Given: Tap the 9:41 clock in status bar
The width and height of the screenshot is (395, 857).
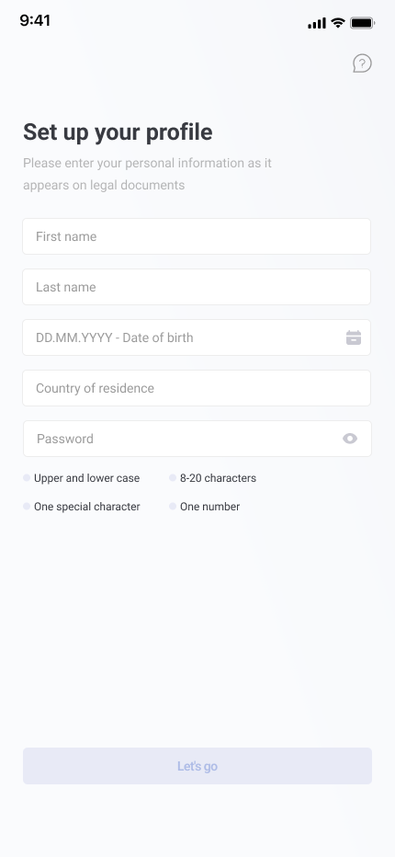Looking at the screenshot, I should tap(35, 20).
